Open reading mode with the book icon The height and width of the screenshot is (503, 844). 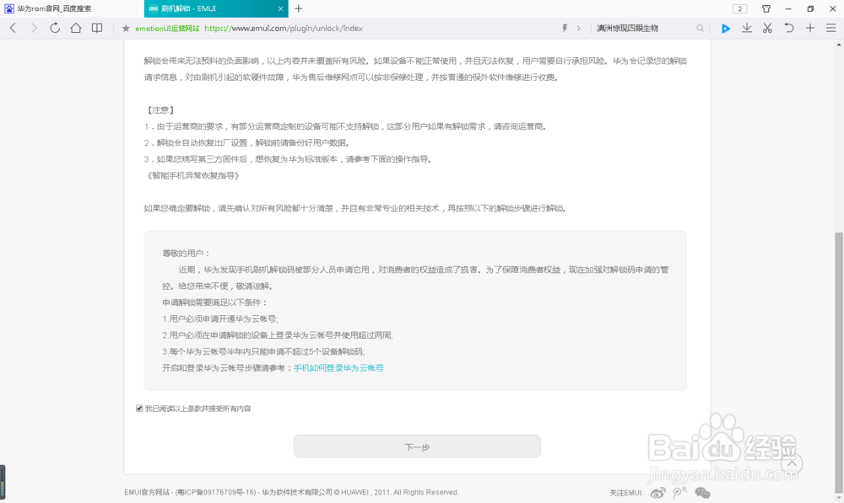click(x=96, y=28)
